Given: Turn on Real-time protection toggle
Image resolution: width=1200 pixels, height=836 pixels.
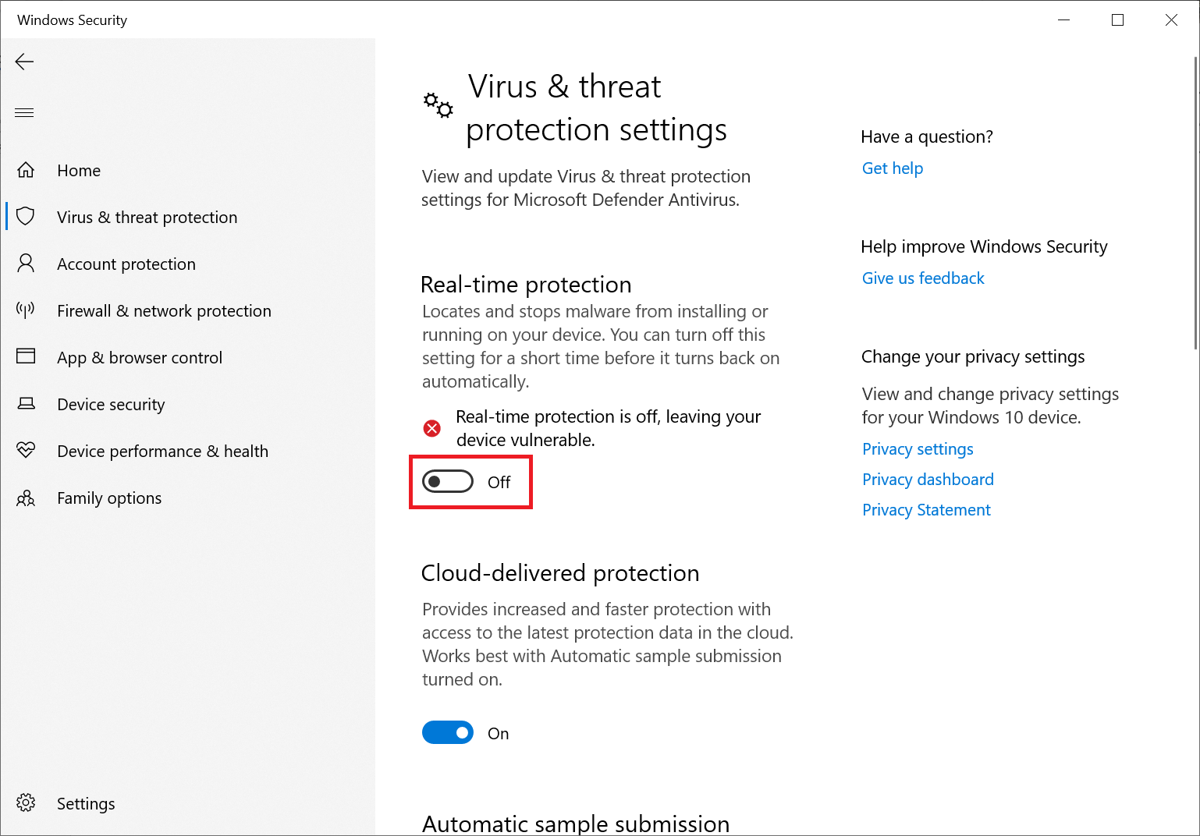Looking at the screenshot, I should [448, 482].
